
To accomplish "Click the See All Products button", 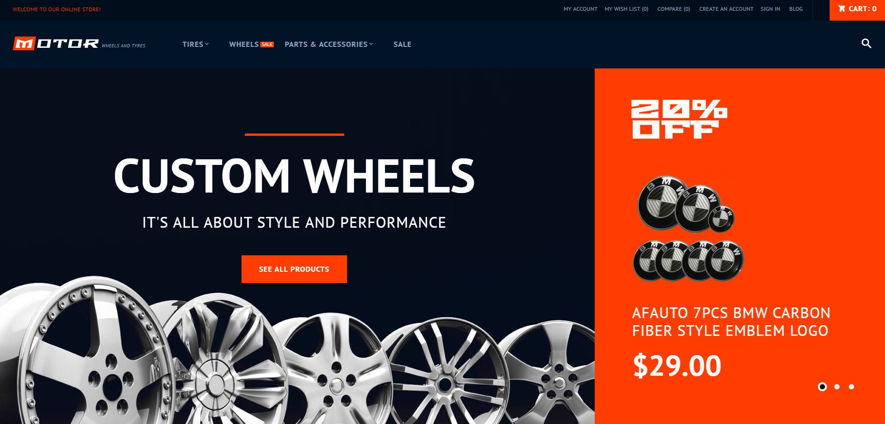I will click(x=294, y=269).
